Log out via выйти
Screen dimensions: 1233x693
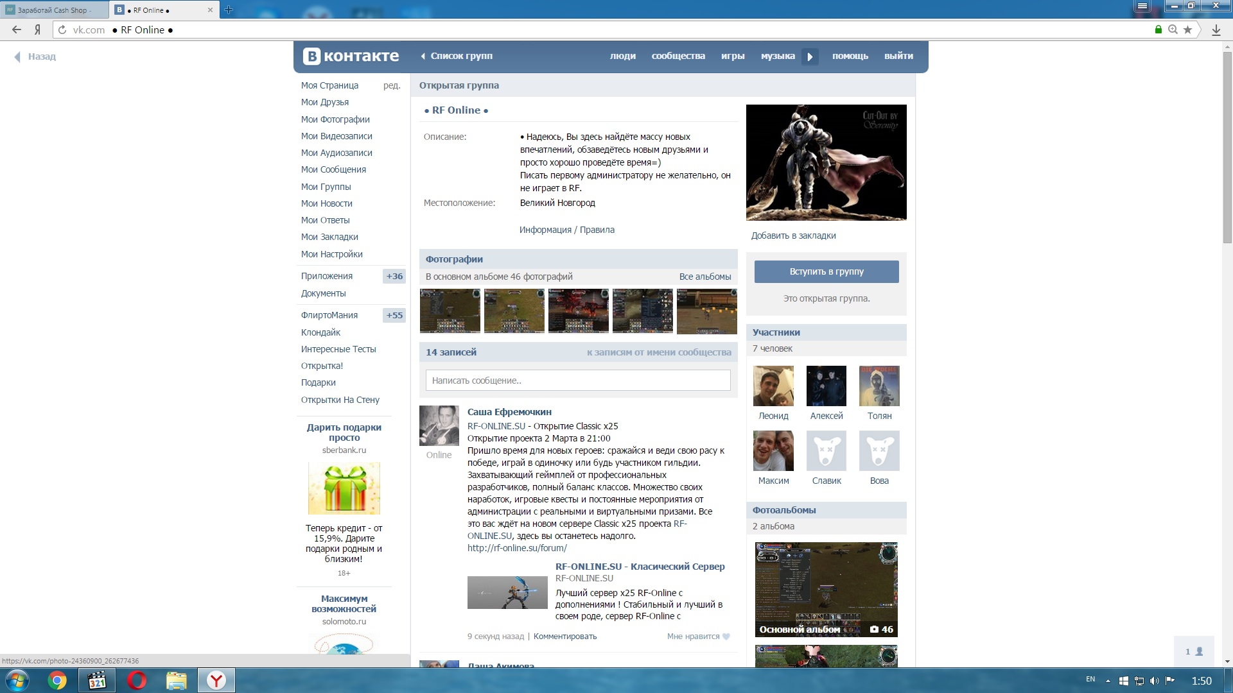coord(898,56)
